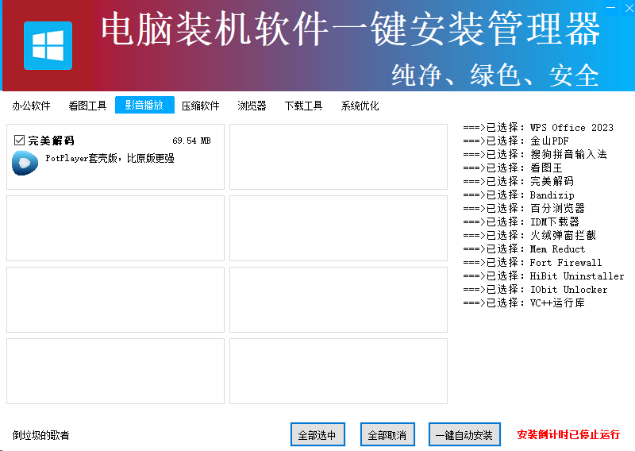Click the 全部选中 button
The image size is (635, 451).
pos(317,434)
